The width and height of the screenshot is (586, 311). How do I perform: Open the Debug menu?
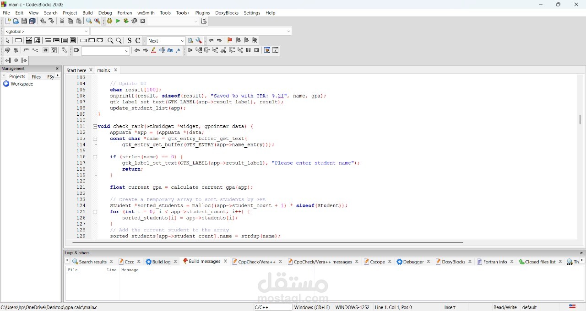[x=105, y=13]
